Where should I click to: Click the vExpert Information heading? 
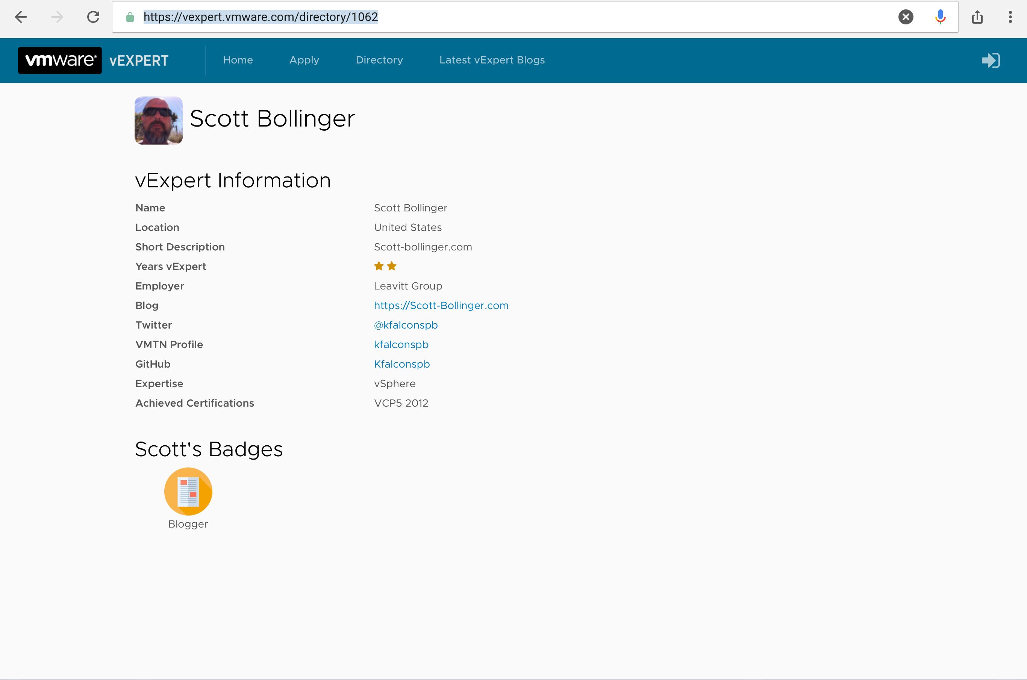[x=233, y=180]
